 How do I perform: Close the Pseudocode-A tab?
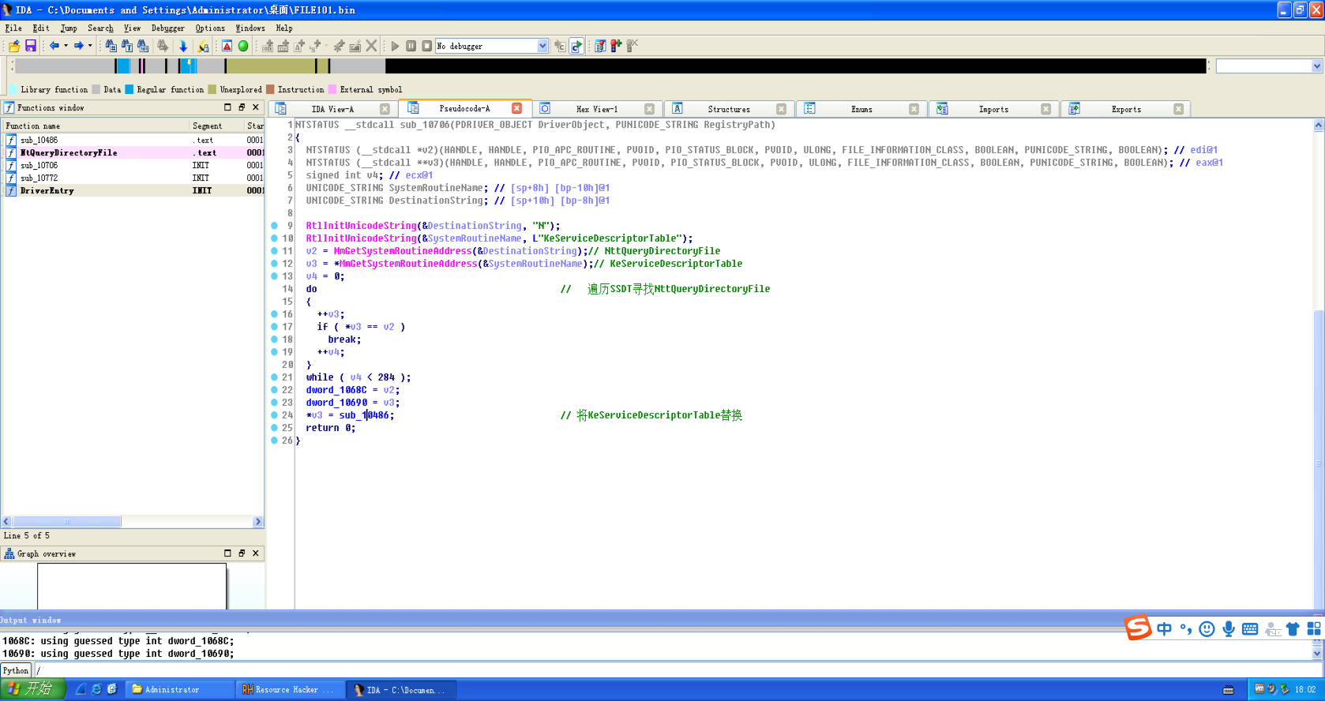pyautogui.click(x=516, y=108)
